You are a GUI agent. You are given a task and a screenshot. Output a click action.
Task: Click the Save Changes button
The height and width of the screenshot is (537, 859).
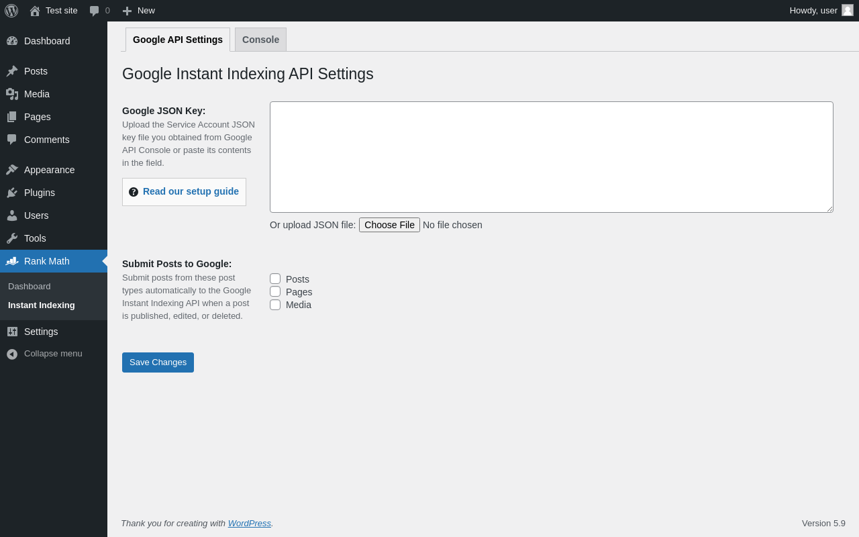click(158, 362)
